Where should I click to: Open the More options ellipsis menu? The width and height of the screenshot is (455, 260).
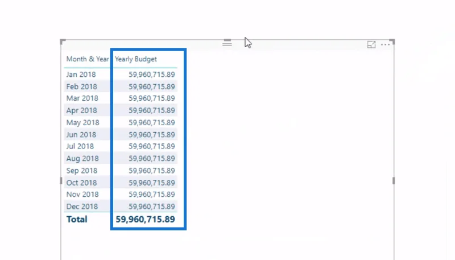click(x=386, y=44)
